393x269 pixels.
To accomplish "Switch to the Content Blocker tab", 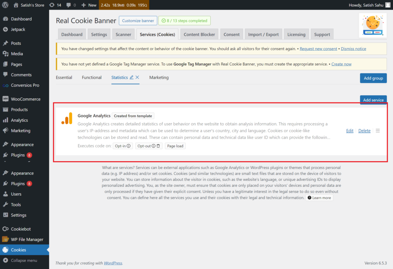I will pos(199,35).
